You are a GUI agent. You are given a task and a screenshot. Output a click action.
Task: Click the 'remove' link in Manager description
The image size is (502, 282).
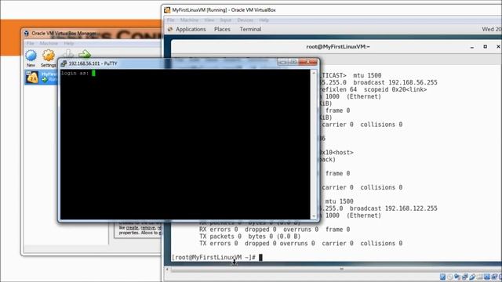(x=148, y=228)
